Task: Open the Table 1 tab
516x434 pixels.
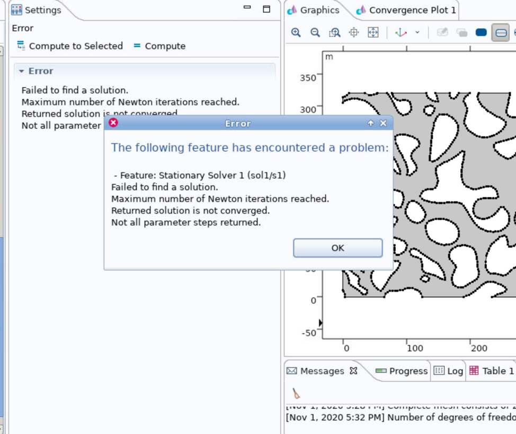Action: [x=491, y=371]
